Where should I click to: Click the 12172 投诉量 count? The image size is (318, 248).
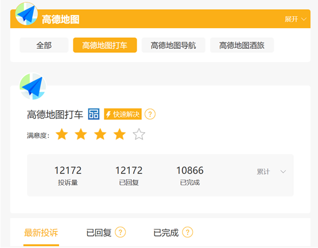tap(68, 170)
